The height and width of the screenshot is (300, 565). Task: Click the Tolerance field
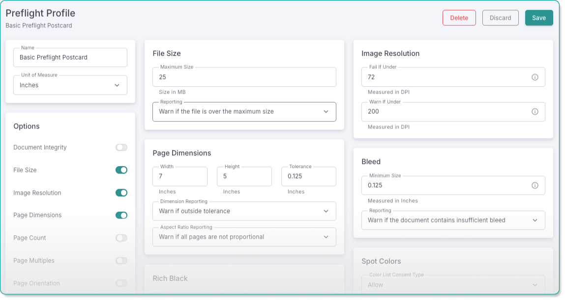[309, 176]
